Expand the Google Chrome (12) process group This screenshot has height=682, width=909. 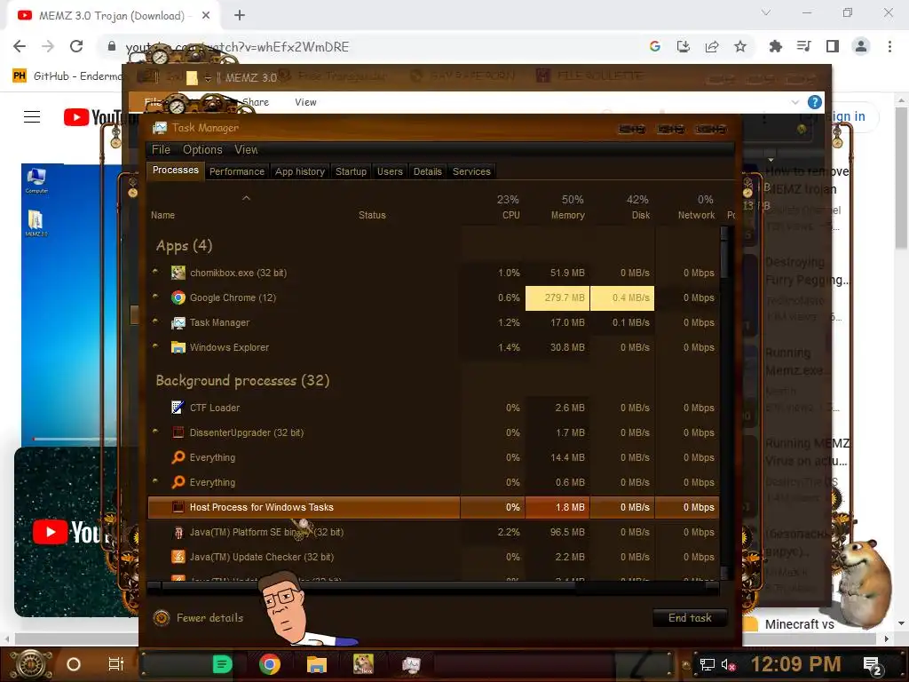(155, 296)
